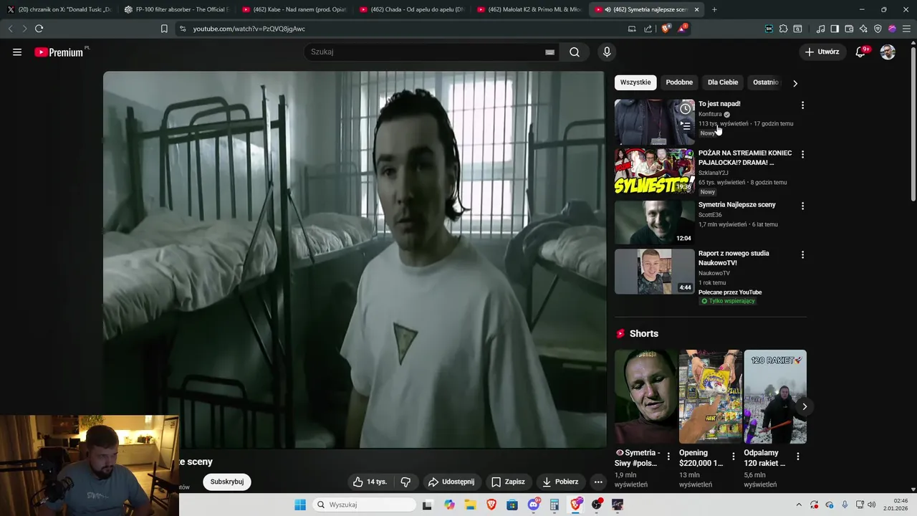This screenshot has height=516, width=917.
Task: Add 'To jest napad!' to Watch Later clock icon
Action: point(686,109)
